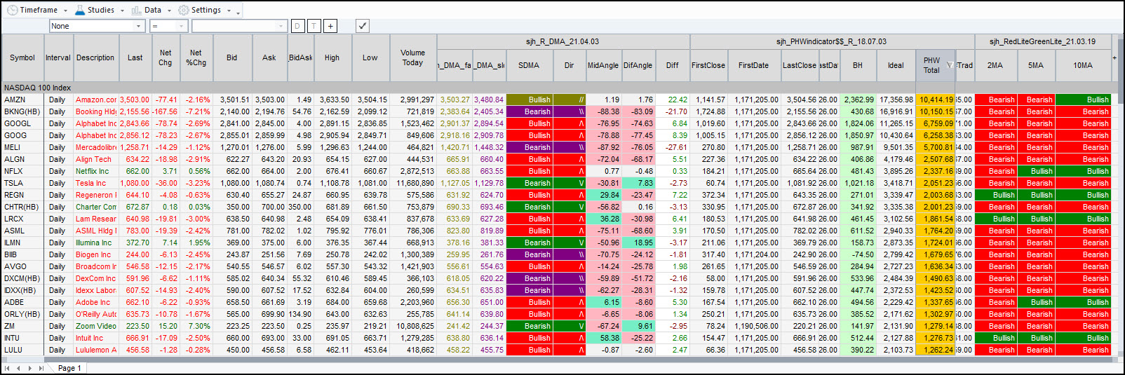Click the Ideal column header
The height and width of the screenshot is (375, 1125).
[896, 65]
